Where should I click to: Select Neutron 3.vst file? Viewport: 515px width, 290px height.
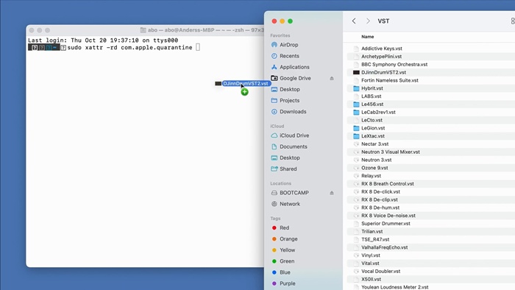coord(377,160)
